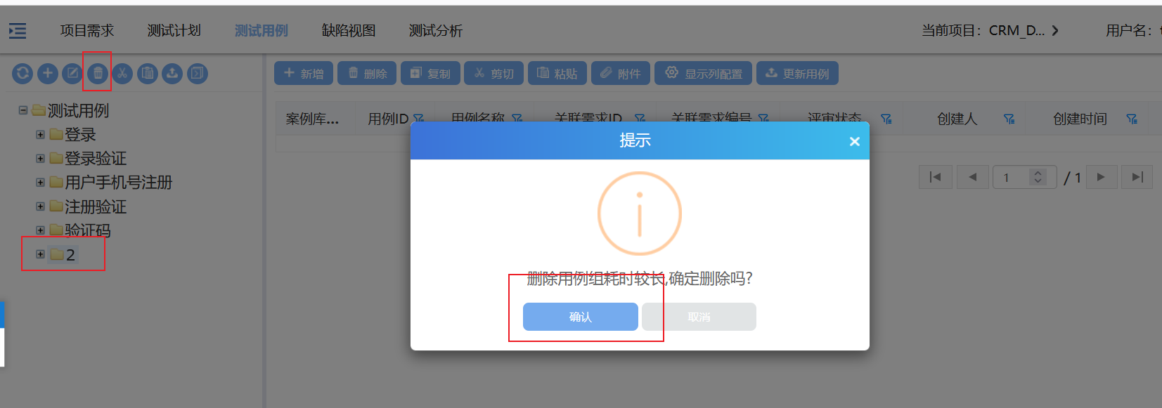Go to next page arrow

tap(1102, 177)
